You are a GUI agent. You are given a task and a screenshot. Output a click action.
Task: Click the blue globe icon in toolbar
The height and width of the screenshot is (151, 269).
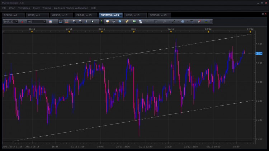tap(120, 21)
